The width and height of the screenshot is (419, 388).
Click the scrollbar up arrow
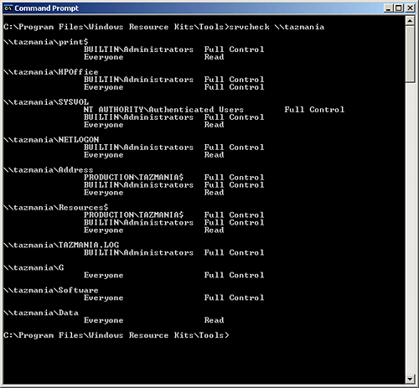pyautogui.click(x=410, y=21)
